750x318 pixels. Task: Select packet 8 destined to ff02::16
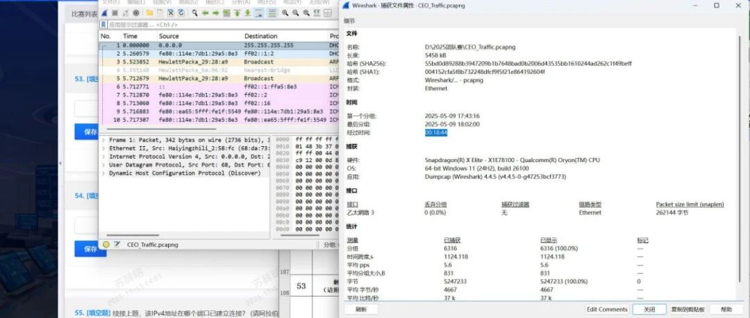pyautogui.click(x=219, y=103)
